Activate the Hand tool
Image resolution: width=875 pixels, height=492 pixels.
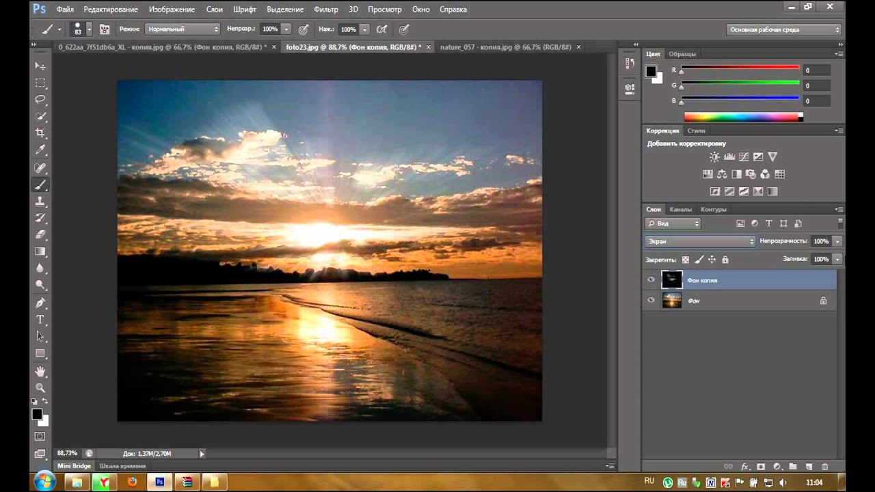40,371
